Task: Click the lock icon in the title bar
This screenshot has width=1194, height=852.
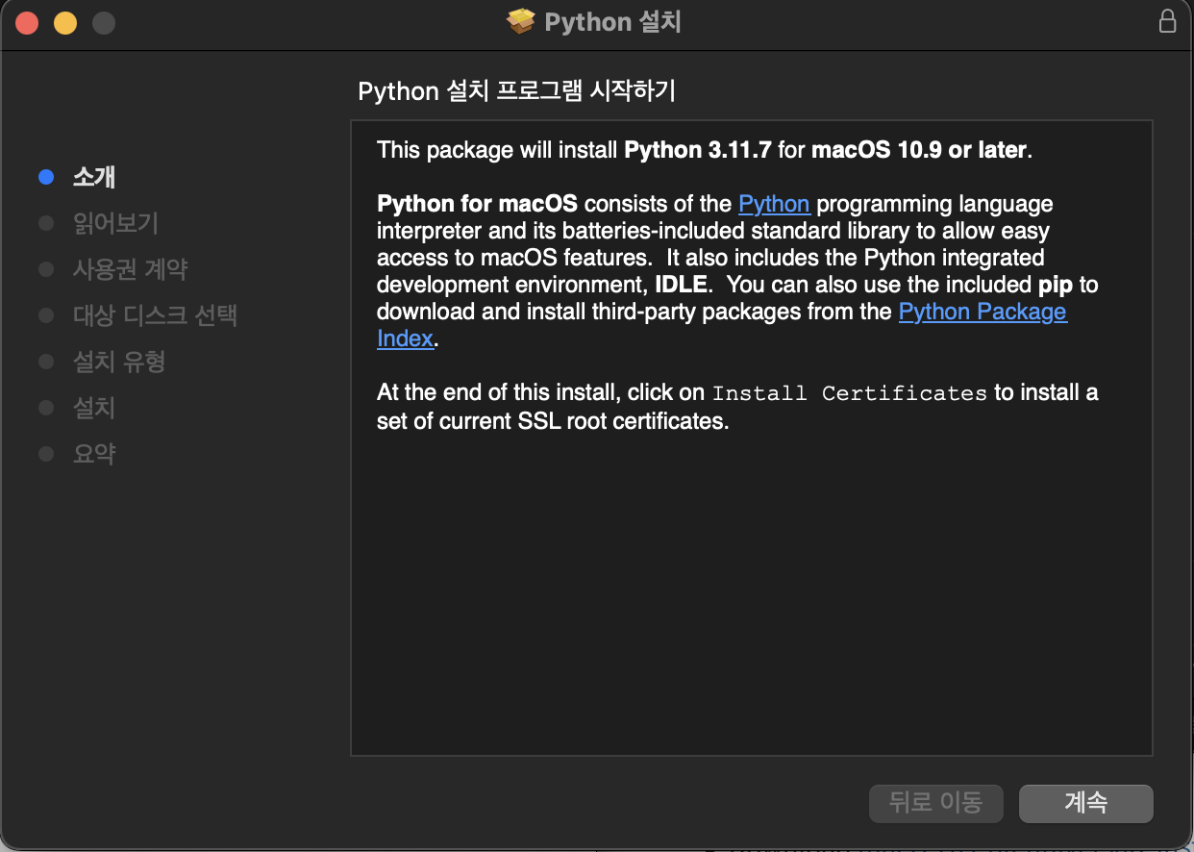Action: [x=1167, y=21]
